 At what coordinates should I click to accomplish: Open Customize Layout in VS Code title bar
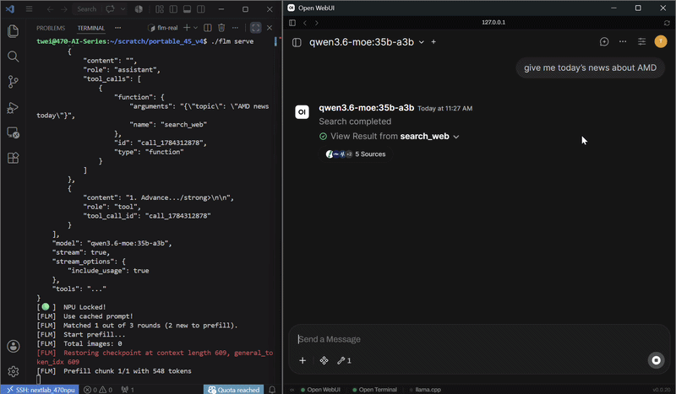tap(160, 9)
